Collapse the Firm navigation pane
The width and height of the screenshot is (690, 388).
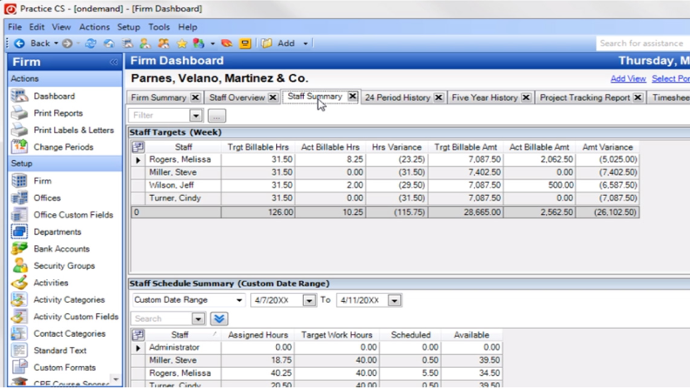click(x=113, y=62)
